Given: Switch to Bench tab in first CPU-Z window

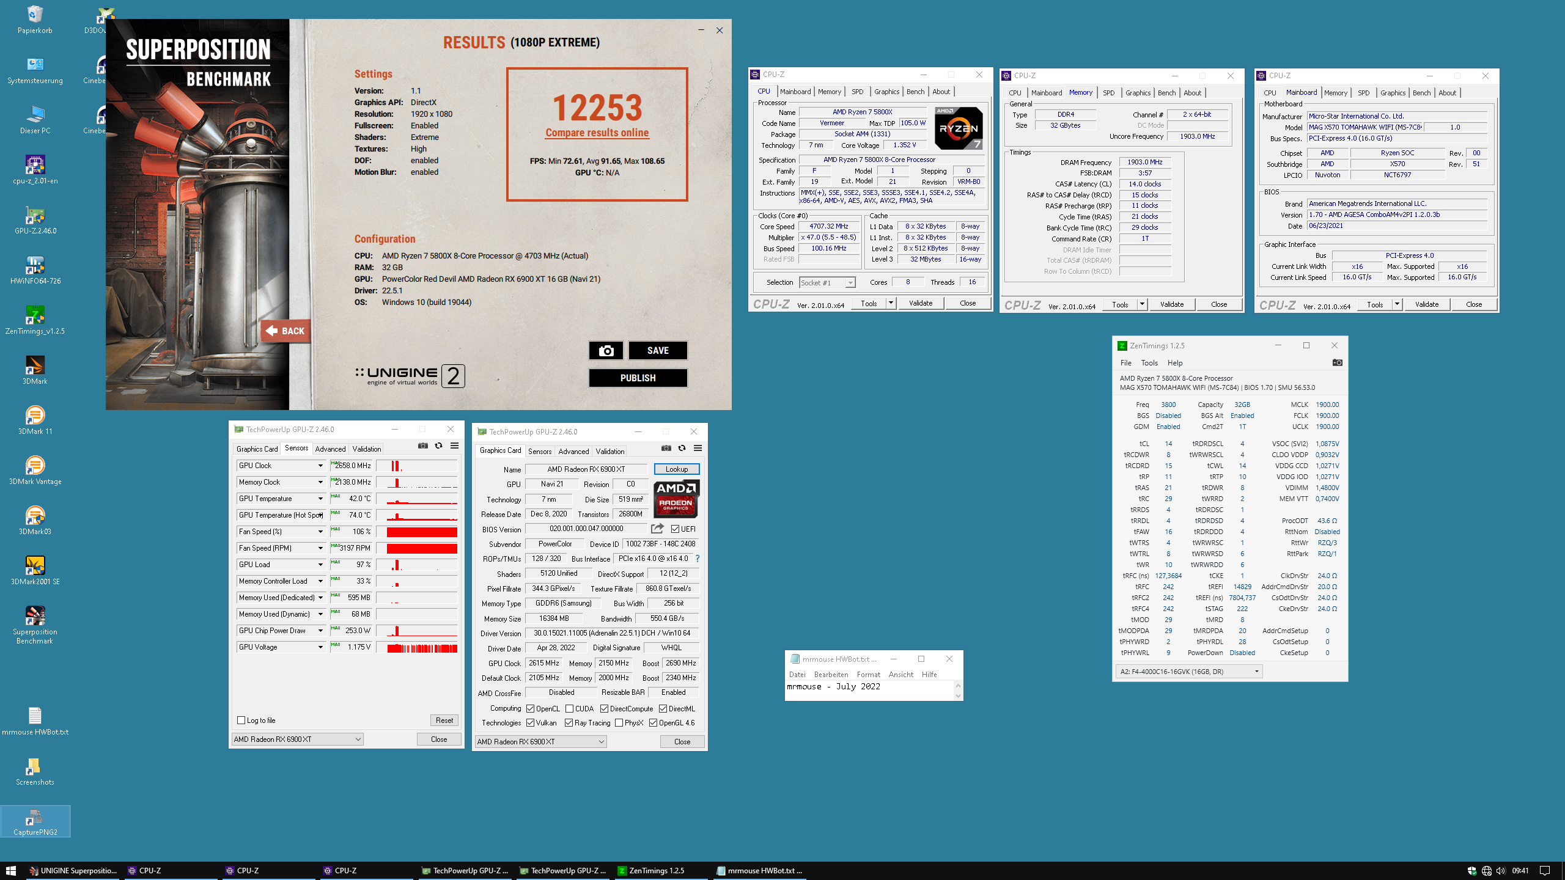Looking at the screenshot, I should [915, 92].
